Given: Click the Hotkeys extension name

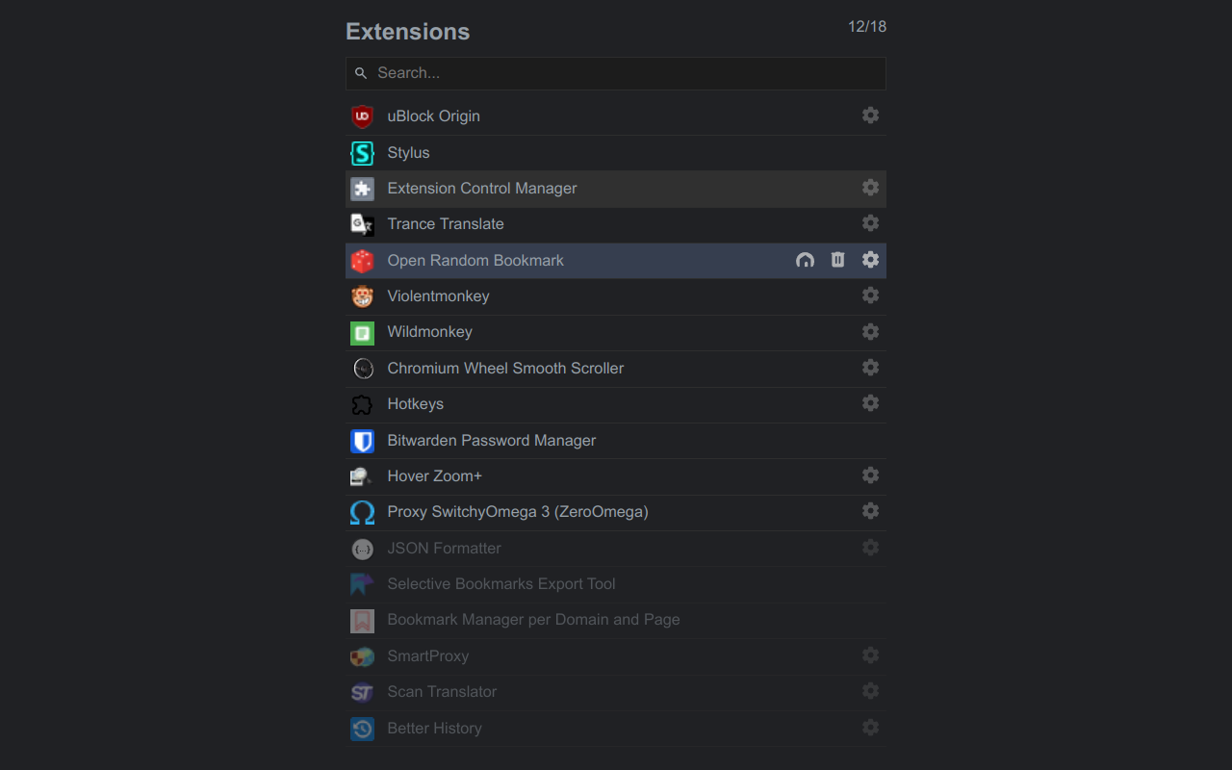Looking at the screenshot, I should (x=415, y=404).
